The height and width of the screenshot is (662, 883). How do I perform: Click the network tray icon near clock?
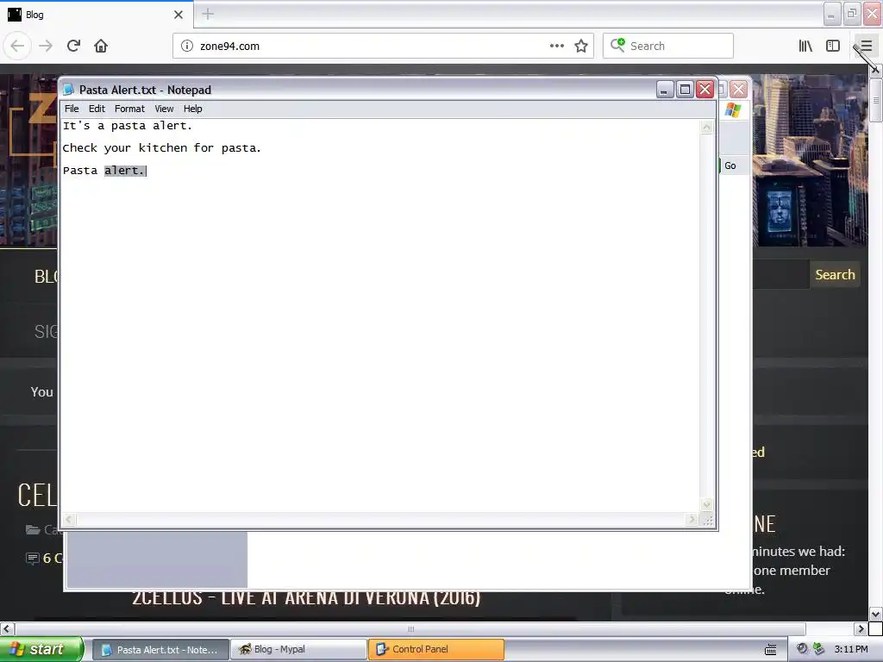[819, 649]
